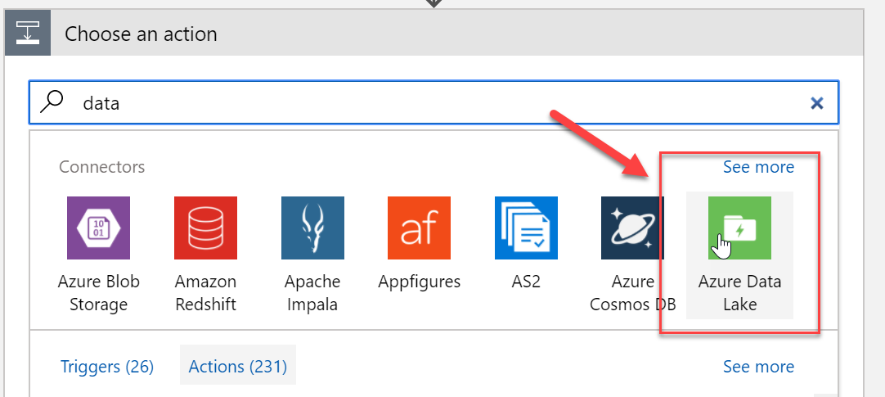Expand actions list with See more link
Image resolution: width=885 pixels, height=397 pixels.
point(758,367)
